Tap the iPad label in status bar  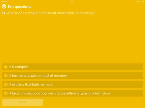pos(3,1)
